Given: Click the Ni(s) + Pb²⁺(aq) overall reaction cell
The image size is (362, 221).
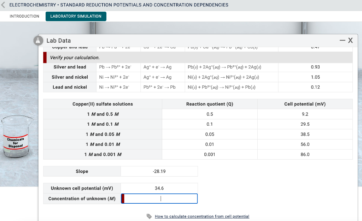Looking at the screenshot, I should point(232,87).
